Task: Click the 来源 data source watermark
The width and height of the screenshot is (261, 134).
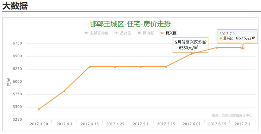Action: 232,115
